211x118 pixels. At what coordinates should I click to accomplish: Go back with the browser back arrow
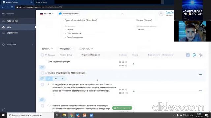(3, 7)
